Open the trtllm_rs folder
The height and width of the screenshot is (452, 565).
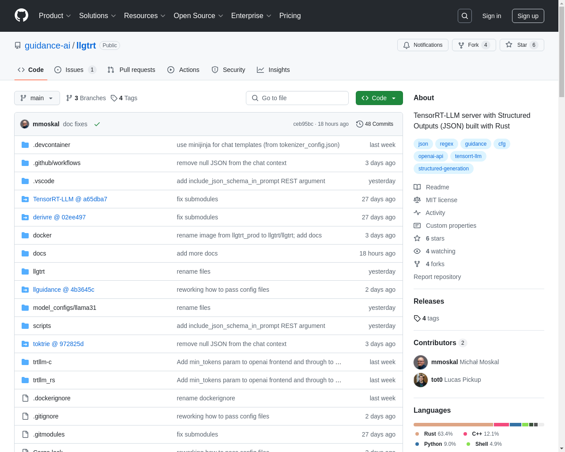pyautogui.click(x=44, y=380)
